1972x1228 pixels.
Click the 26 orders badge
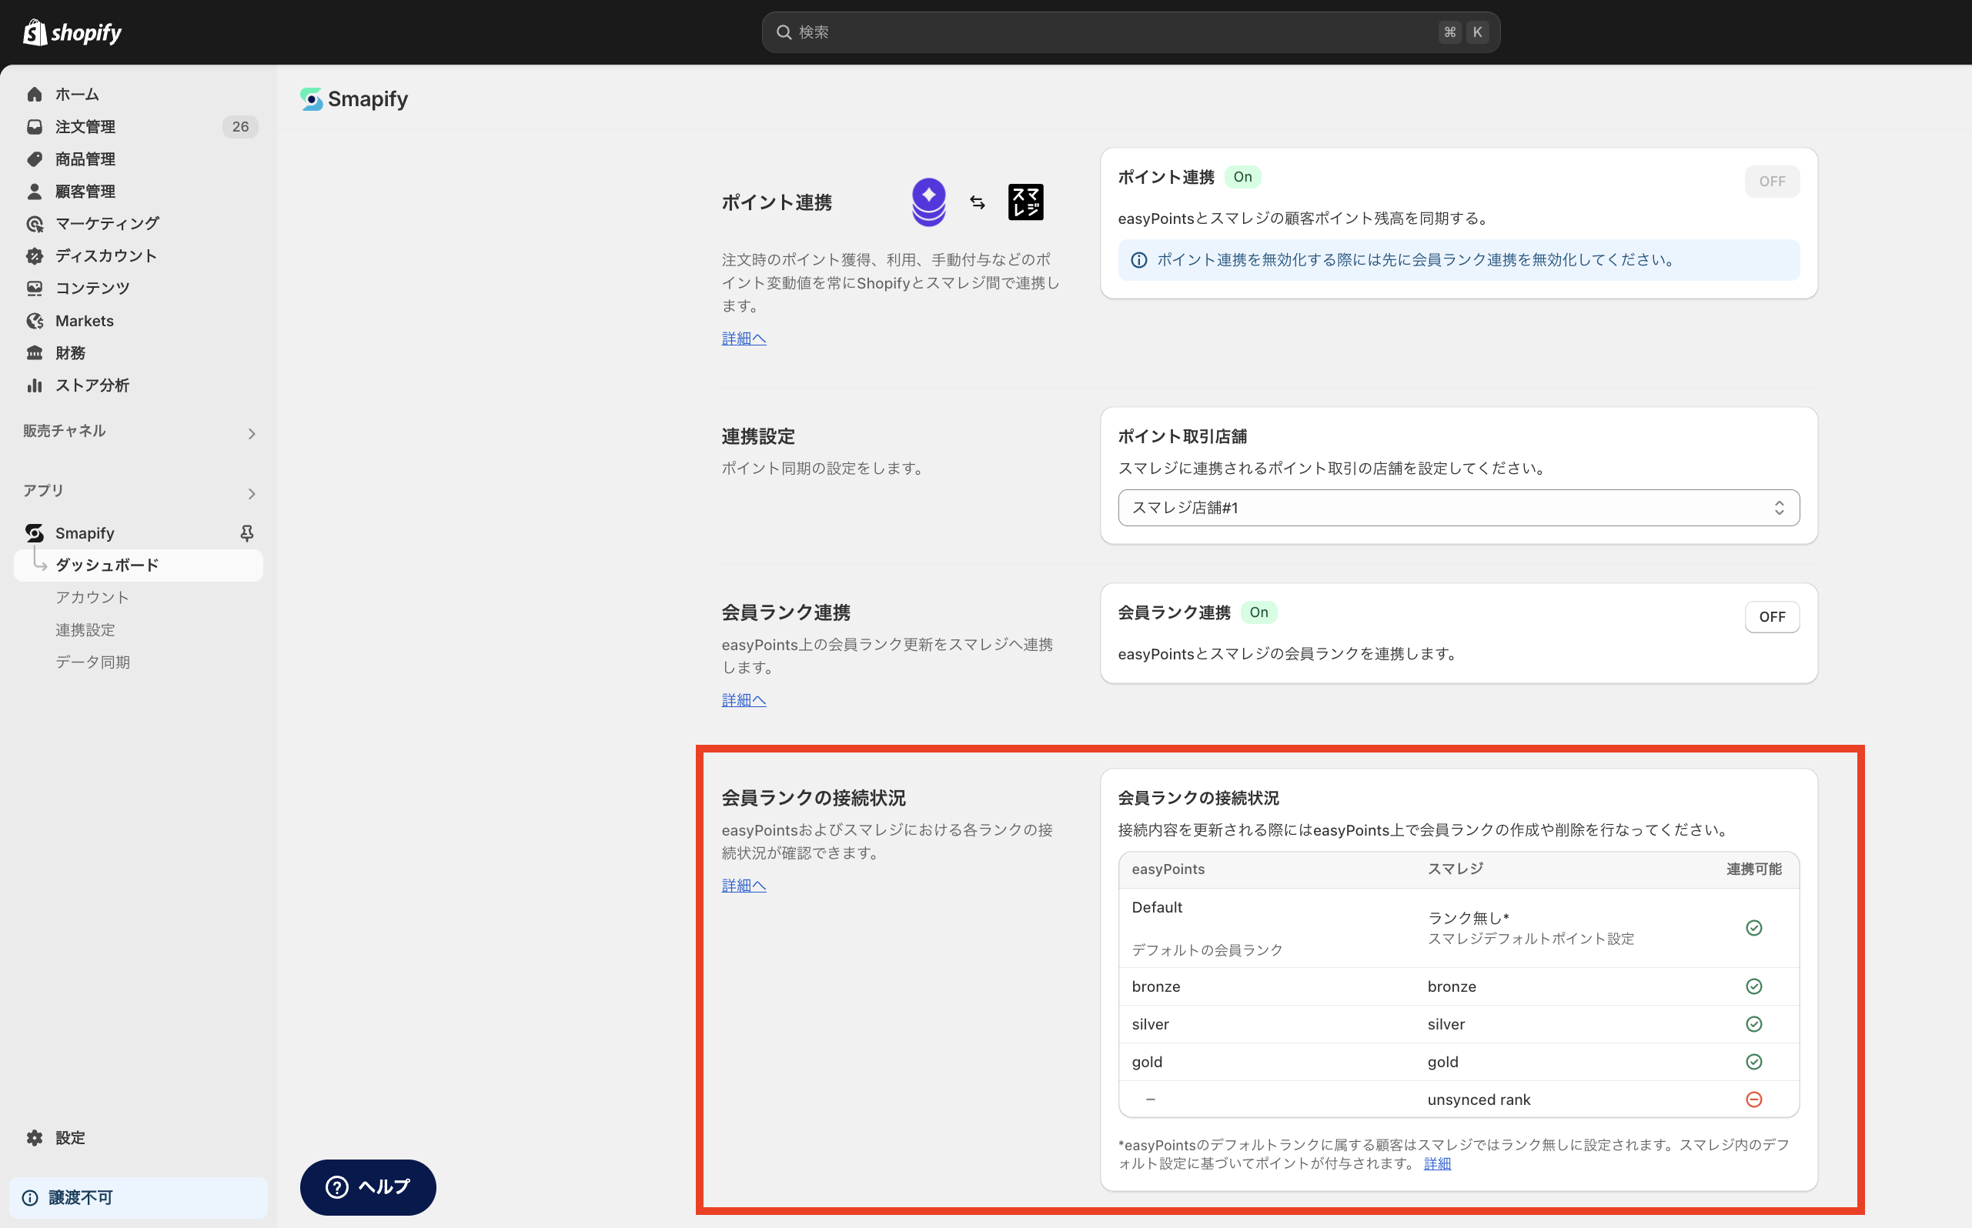(240, 127)
